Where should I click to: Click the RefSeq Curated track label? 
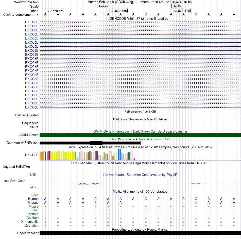coord(27,115)
